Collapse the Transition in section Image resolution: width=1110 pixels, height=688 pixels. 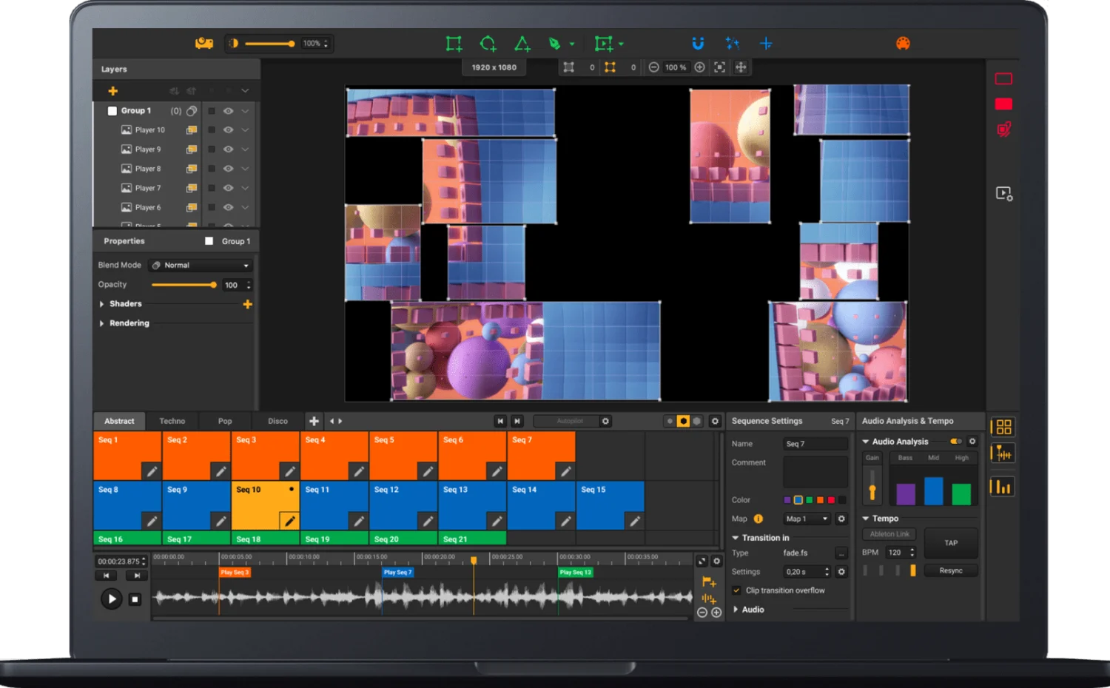[734, 537]
